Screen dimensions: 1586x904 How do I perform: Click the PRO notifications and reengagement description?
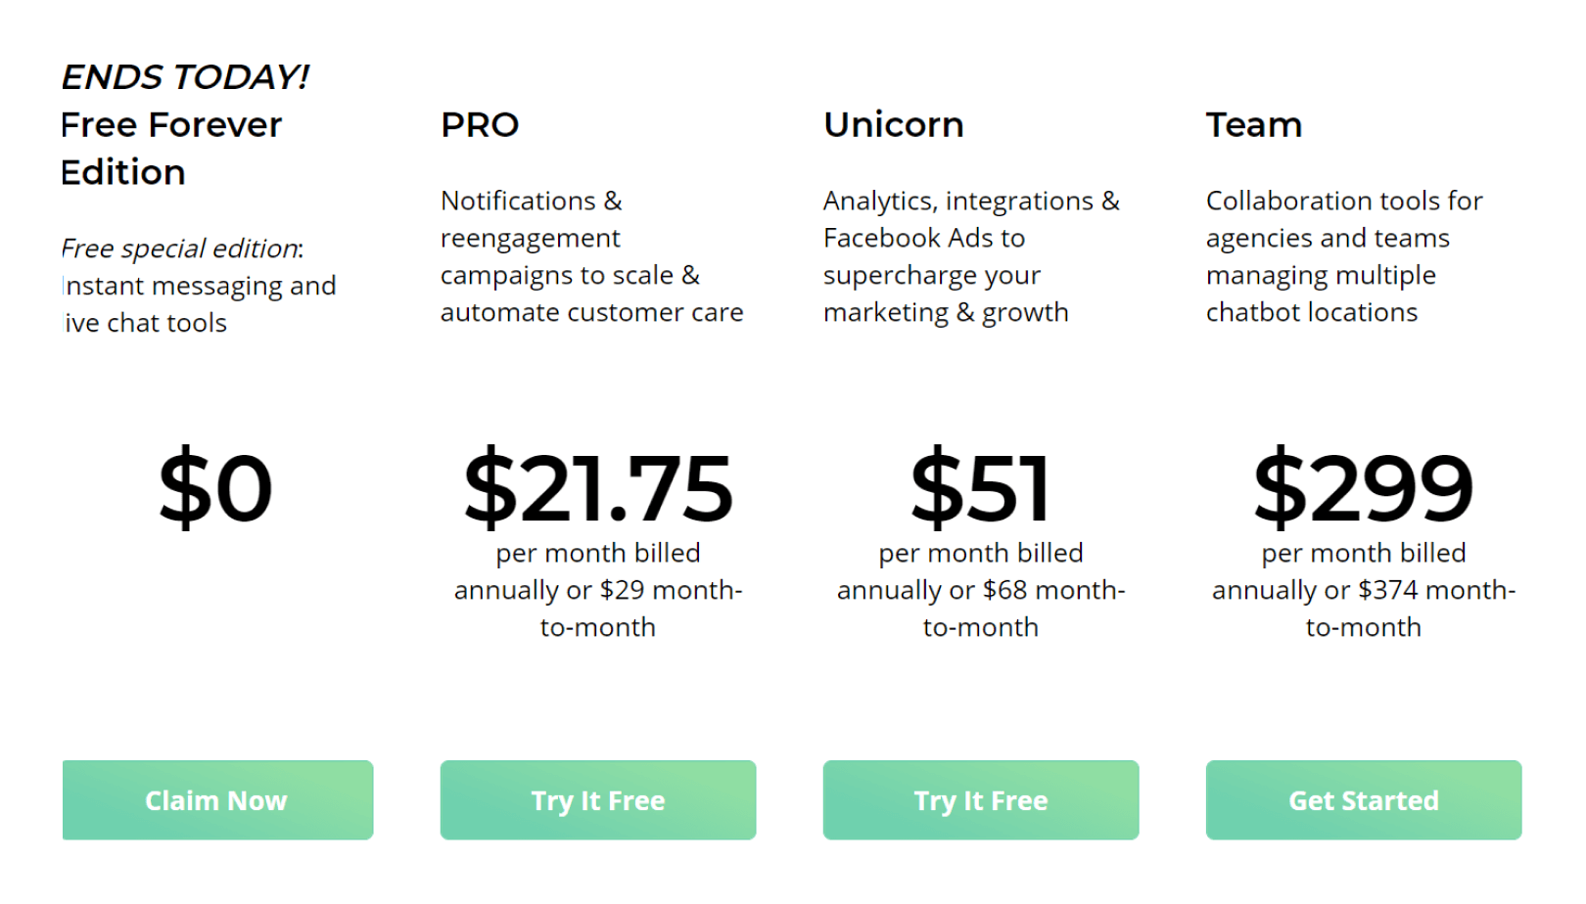point(591,256)
